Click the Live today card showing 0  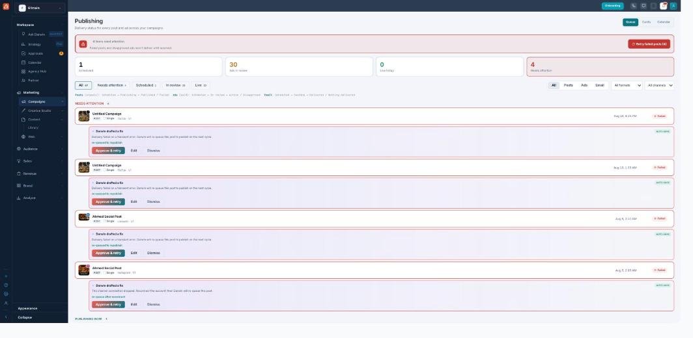(450, 67)
